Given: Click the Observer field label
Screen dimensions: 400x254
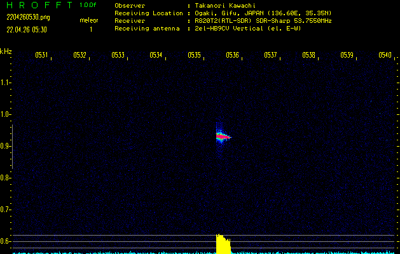Looking at the screenshot, I should pyautogui.click(x=130, y=6).
